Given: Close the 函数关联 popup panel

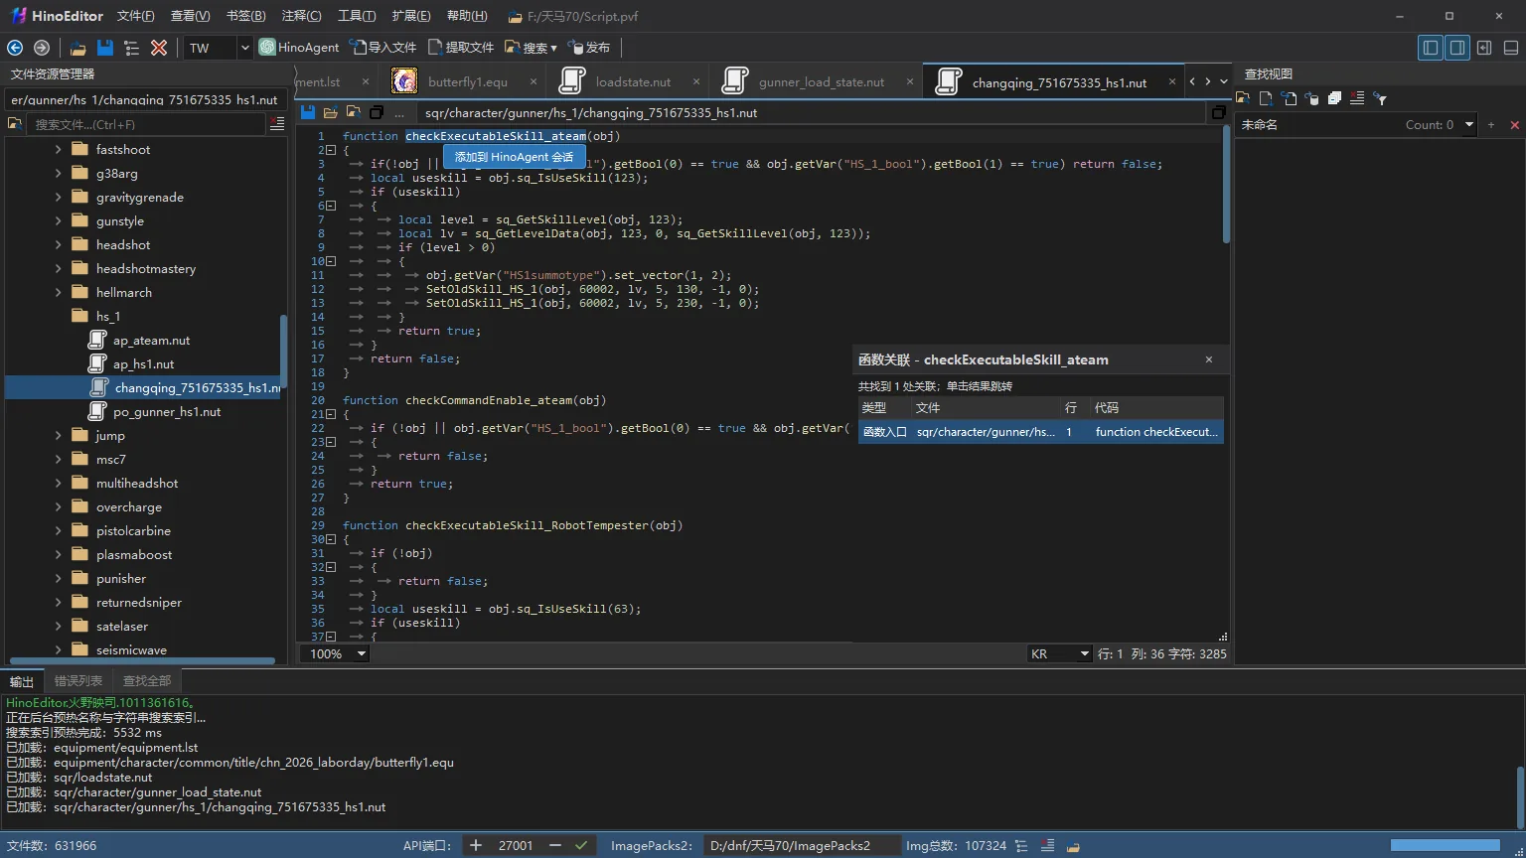Looking at the screenshot, I should (x=1209, y=359).
